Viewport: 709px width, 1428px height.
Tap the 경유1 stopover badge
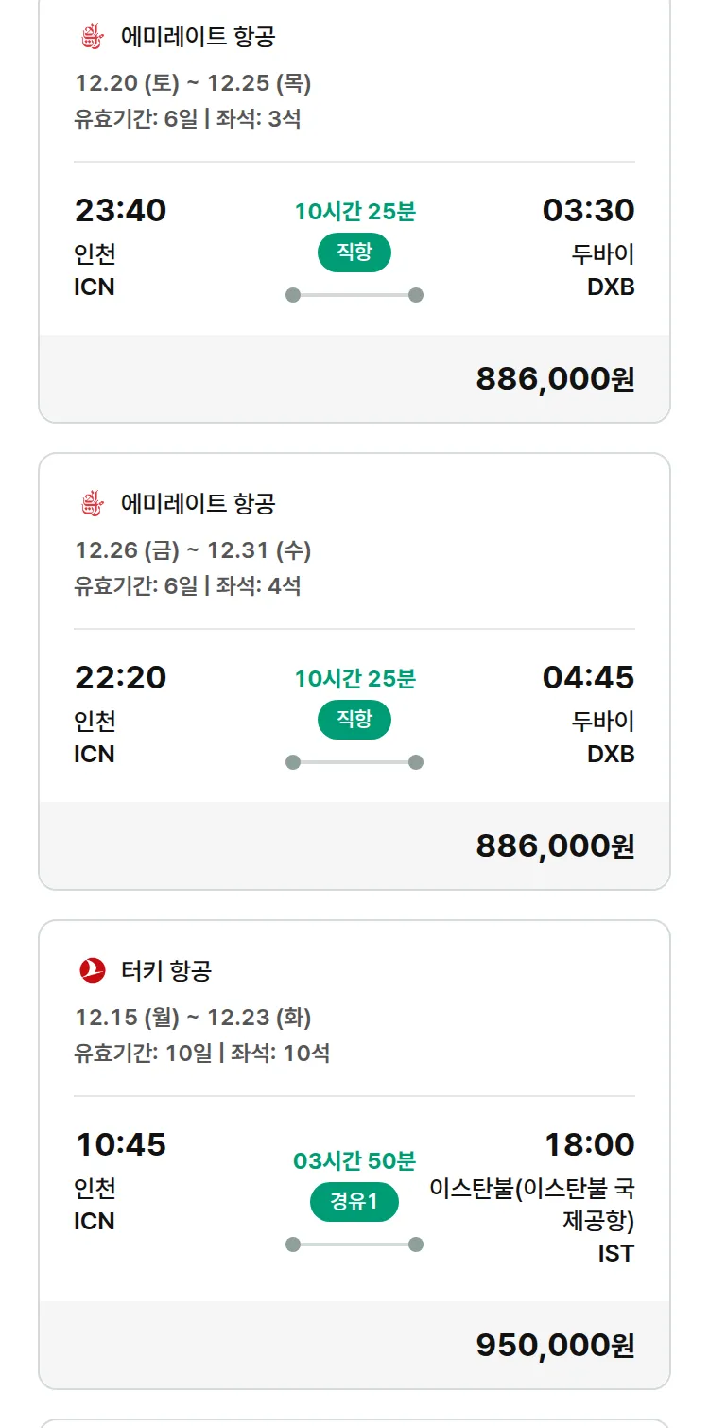click(x=354, y=1202)
